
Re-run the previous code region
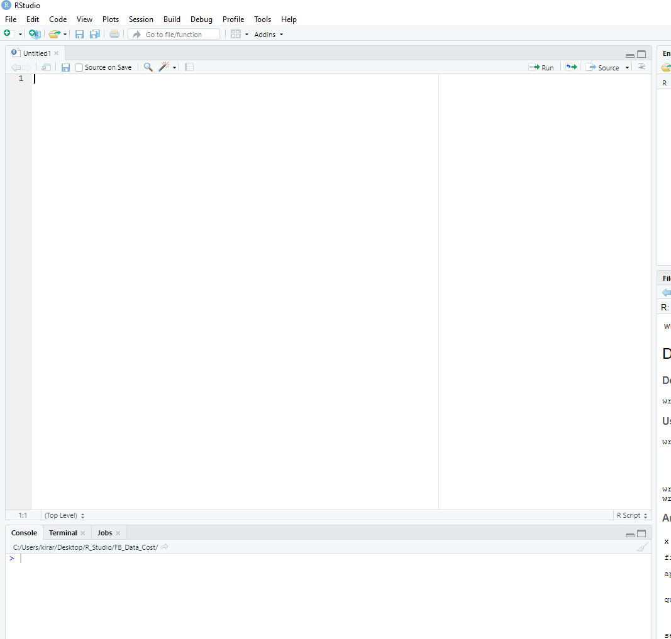click(571, 67)
